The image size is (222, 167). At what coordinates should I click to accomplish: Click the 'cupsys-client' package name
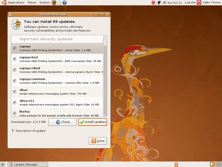click(30, 68)
